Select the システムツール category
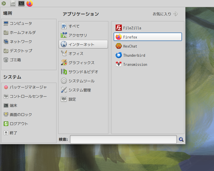214x171 pixels. click(83, 81)
